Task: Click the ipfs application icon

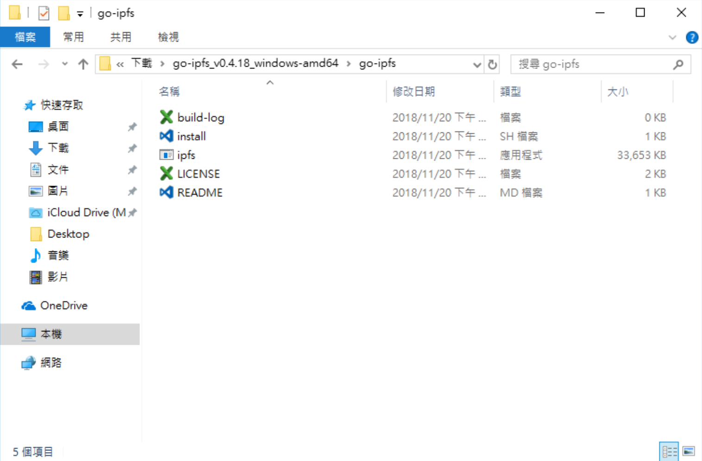Action: coord(166,155)
